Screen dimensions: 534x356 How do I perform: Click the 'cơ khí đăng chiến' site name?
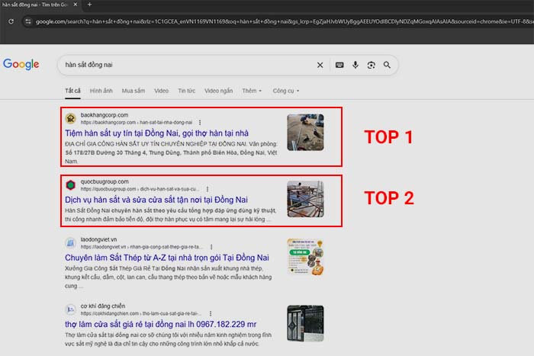(103, 306)
